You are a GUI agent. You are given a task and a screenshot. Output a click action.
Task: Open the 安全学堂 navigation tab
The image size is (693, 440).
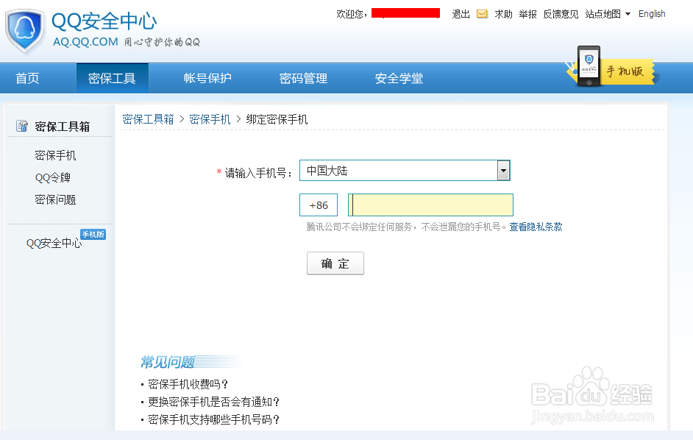coord(399,78)
